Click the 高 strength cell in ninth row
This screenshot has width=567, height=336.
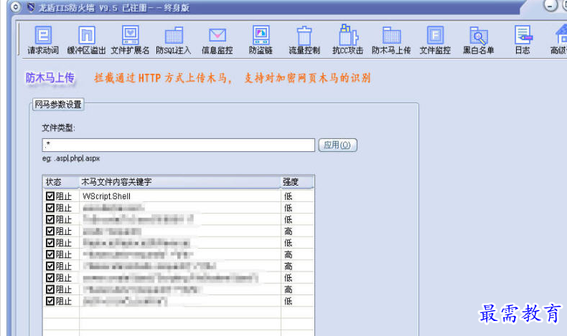297,289
